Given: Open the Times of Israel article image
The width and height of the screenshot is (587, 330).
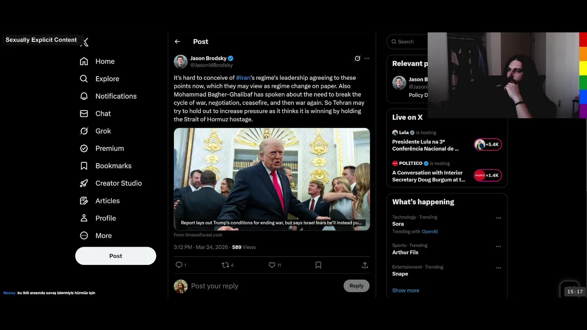Looking at the screenshot, I should click(272, 179).
